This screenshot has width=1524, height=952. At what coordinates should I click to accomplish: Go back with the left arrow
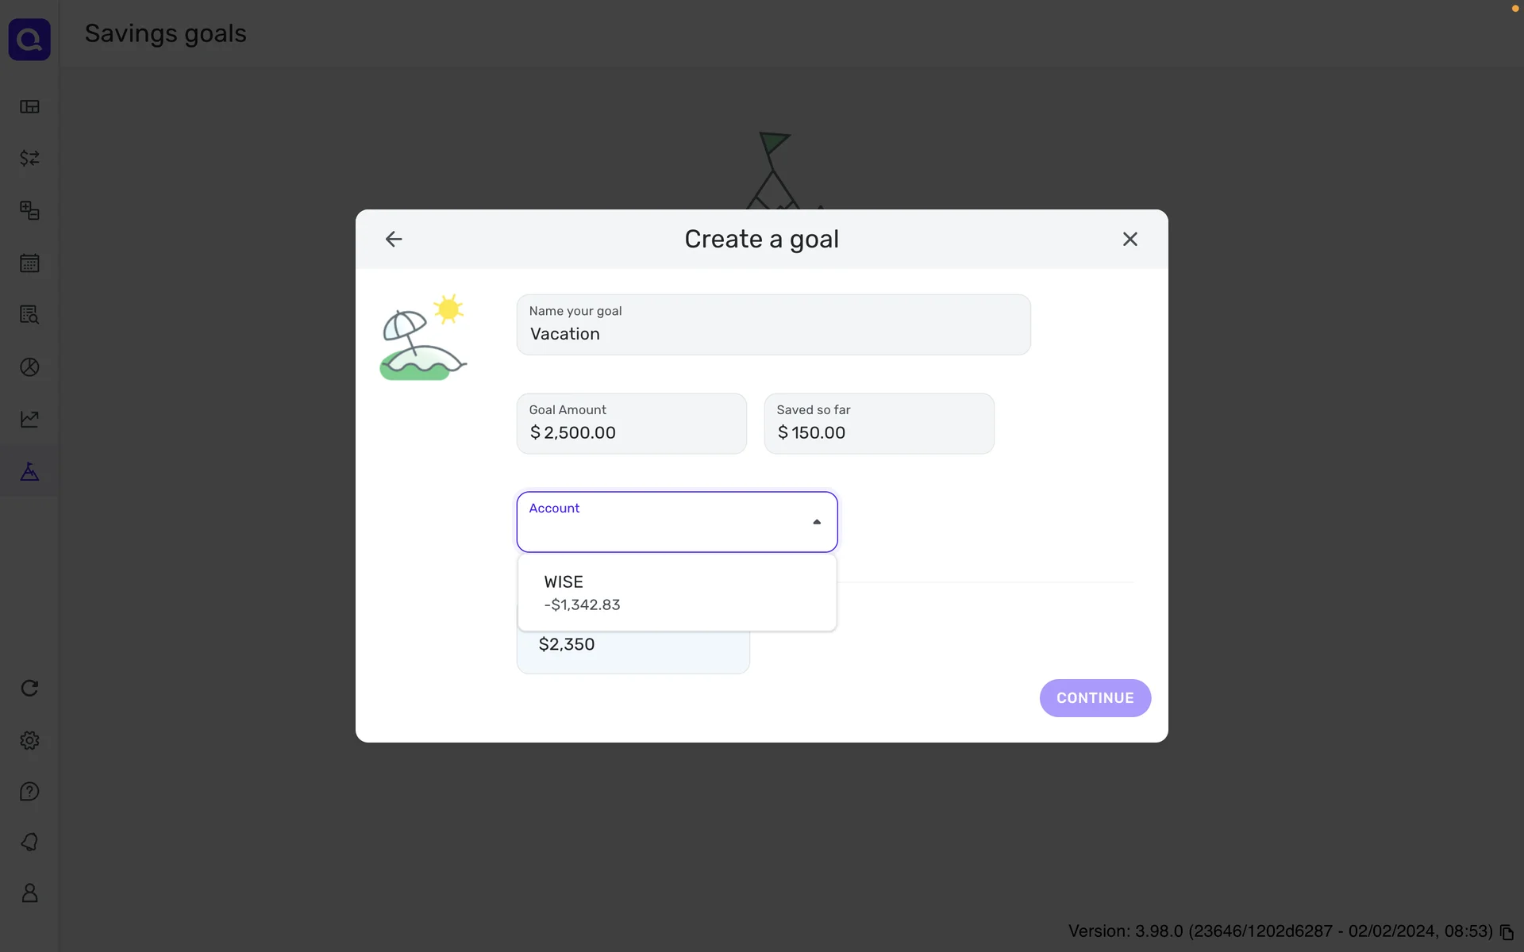coord(394,239)
